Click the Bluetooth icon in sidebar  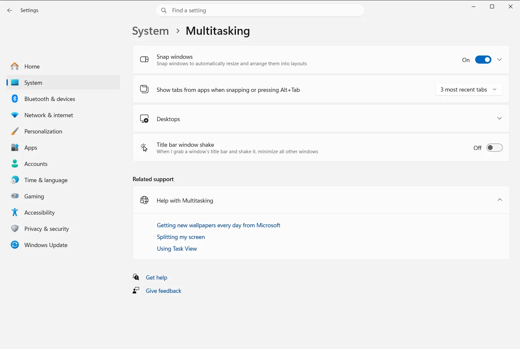tap(15, 99)
